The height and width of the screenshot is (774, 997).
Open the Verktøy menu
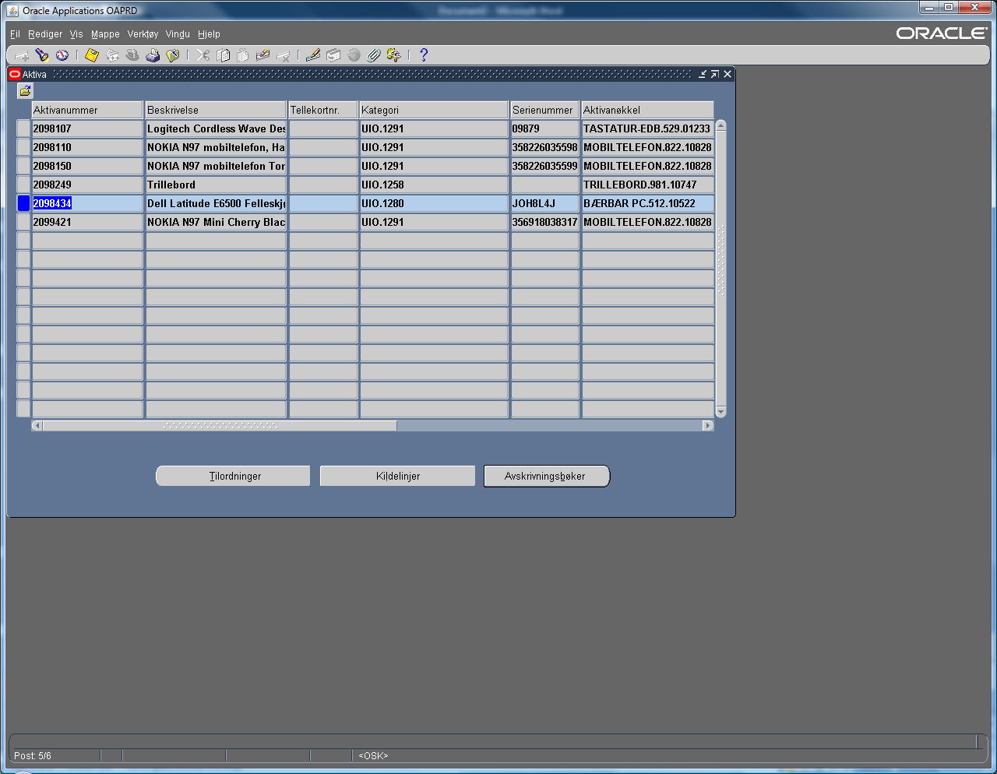pyautogui.click(x=143, y=34)
